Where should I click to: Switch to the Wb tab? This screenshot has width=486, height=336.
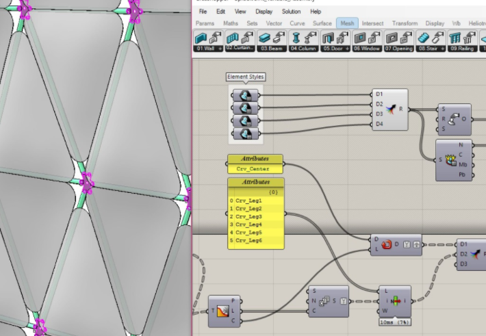tap(457, 23)
